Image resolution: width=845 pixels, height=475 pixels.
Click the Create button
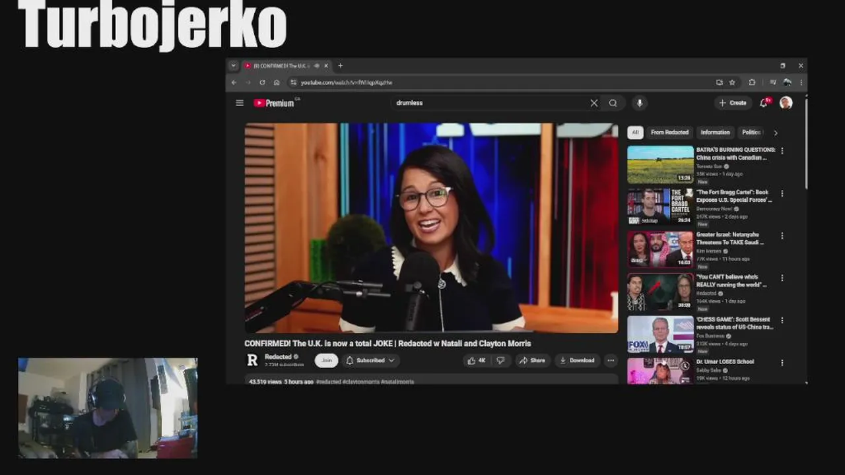click(x=733, y=103)
